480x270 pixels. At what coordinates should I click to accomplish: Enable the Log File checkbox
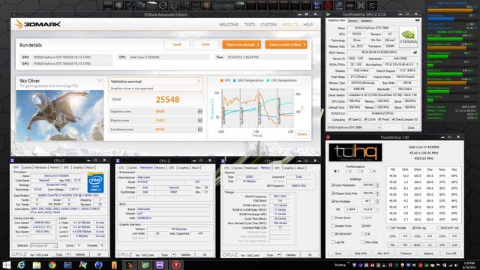(x=333, y=242)
